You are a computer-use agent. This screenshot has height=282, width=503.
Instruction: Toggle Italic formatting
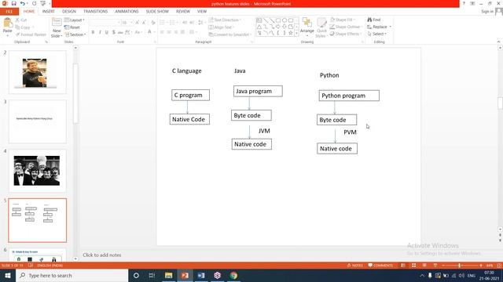100,32
